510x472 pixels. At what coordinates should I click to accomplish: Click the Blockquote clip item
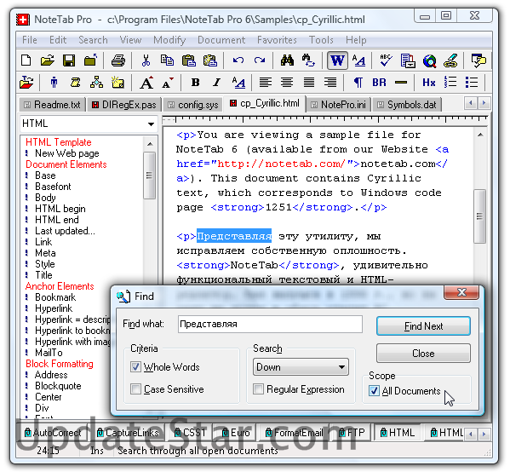tap(58, 386)
